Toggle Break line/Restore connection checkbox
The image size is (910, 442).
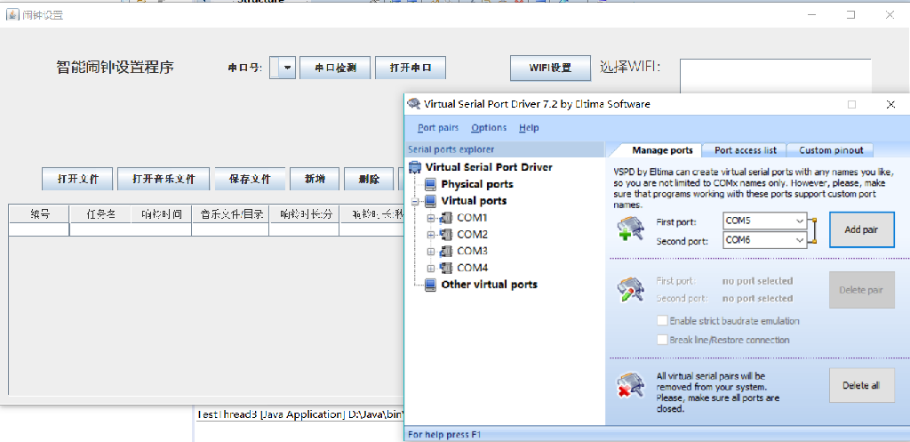pyautogui.click(x=661, y=339)
